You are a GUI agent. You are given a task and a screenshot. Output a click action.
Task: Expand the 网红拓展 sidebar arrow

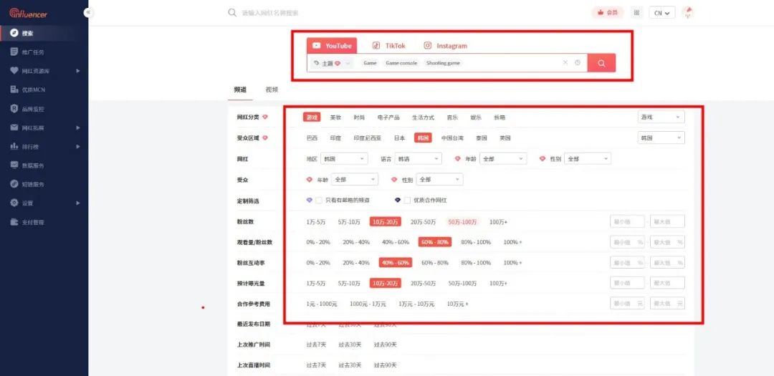click(78, 127)
